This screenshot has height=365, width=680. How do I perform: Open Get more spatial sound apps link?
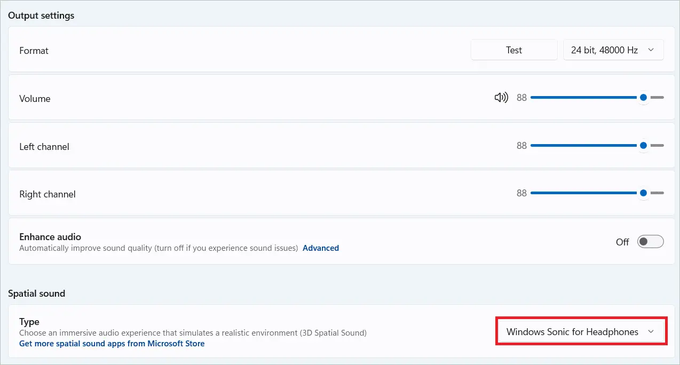tap(112, 344)
